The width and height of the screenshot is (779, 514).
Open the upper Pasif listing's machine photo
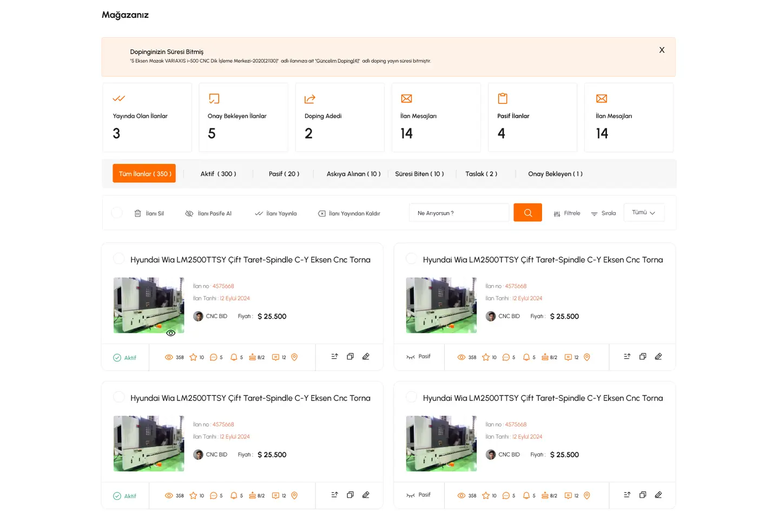click(x=441, y=305)
